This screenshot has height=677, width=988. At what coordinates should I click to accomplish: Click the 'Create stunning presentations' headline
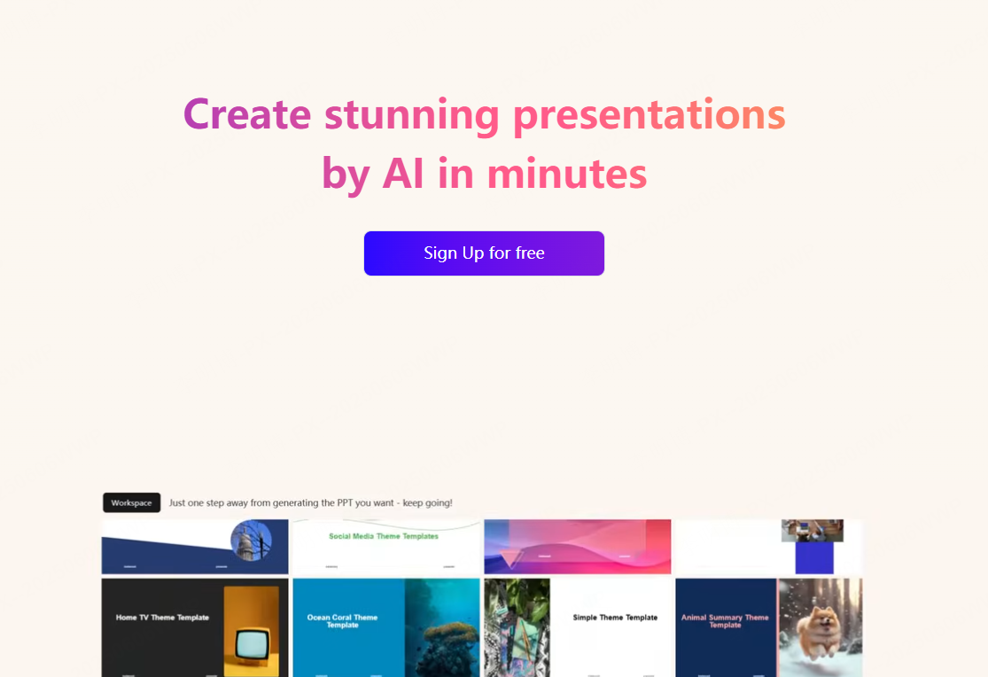(x=484, y=114)
